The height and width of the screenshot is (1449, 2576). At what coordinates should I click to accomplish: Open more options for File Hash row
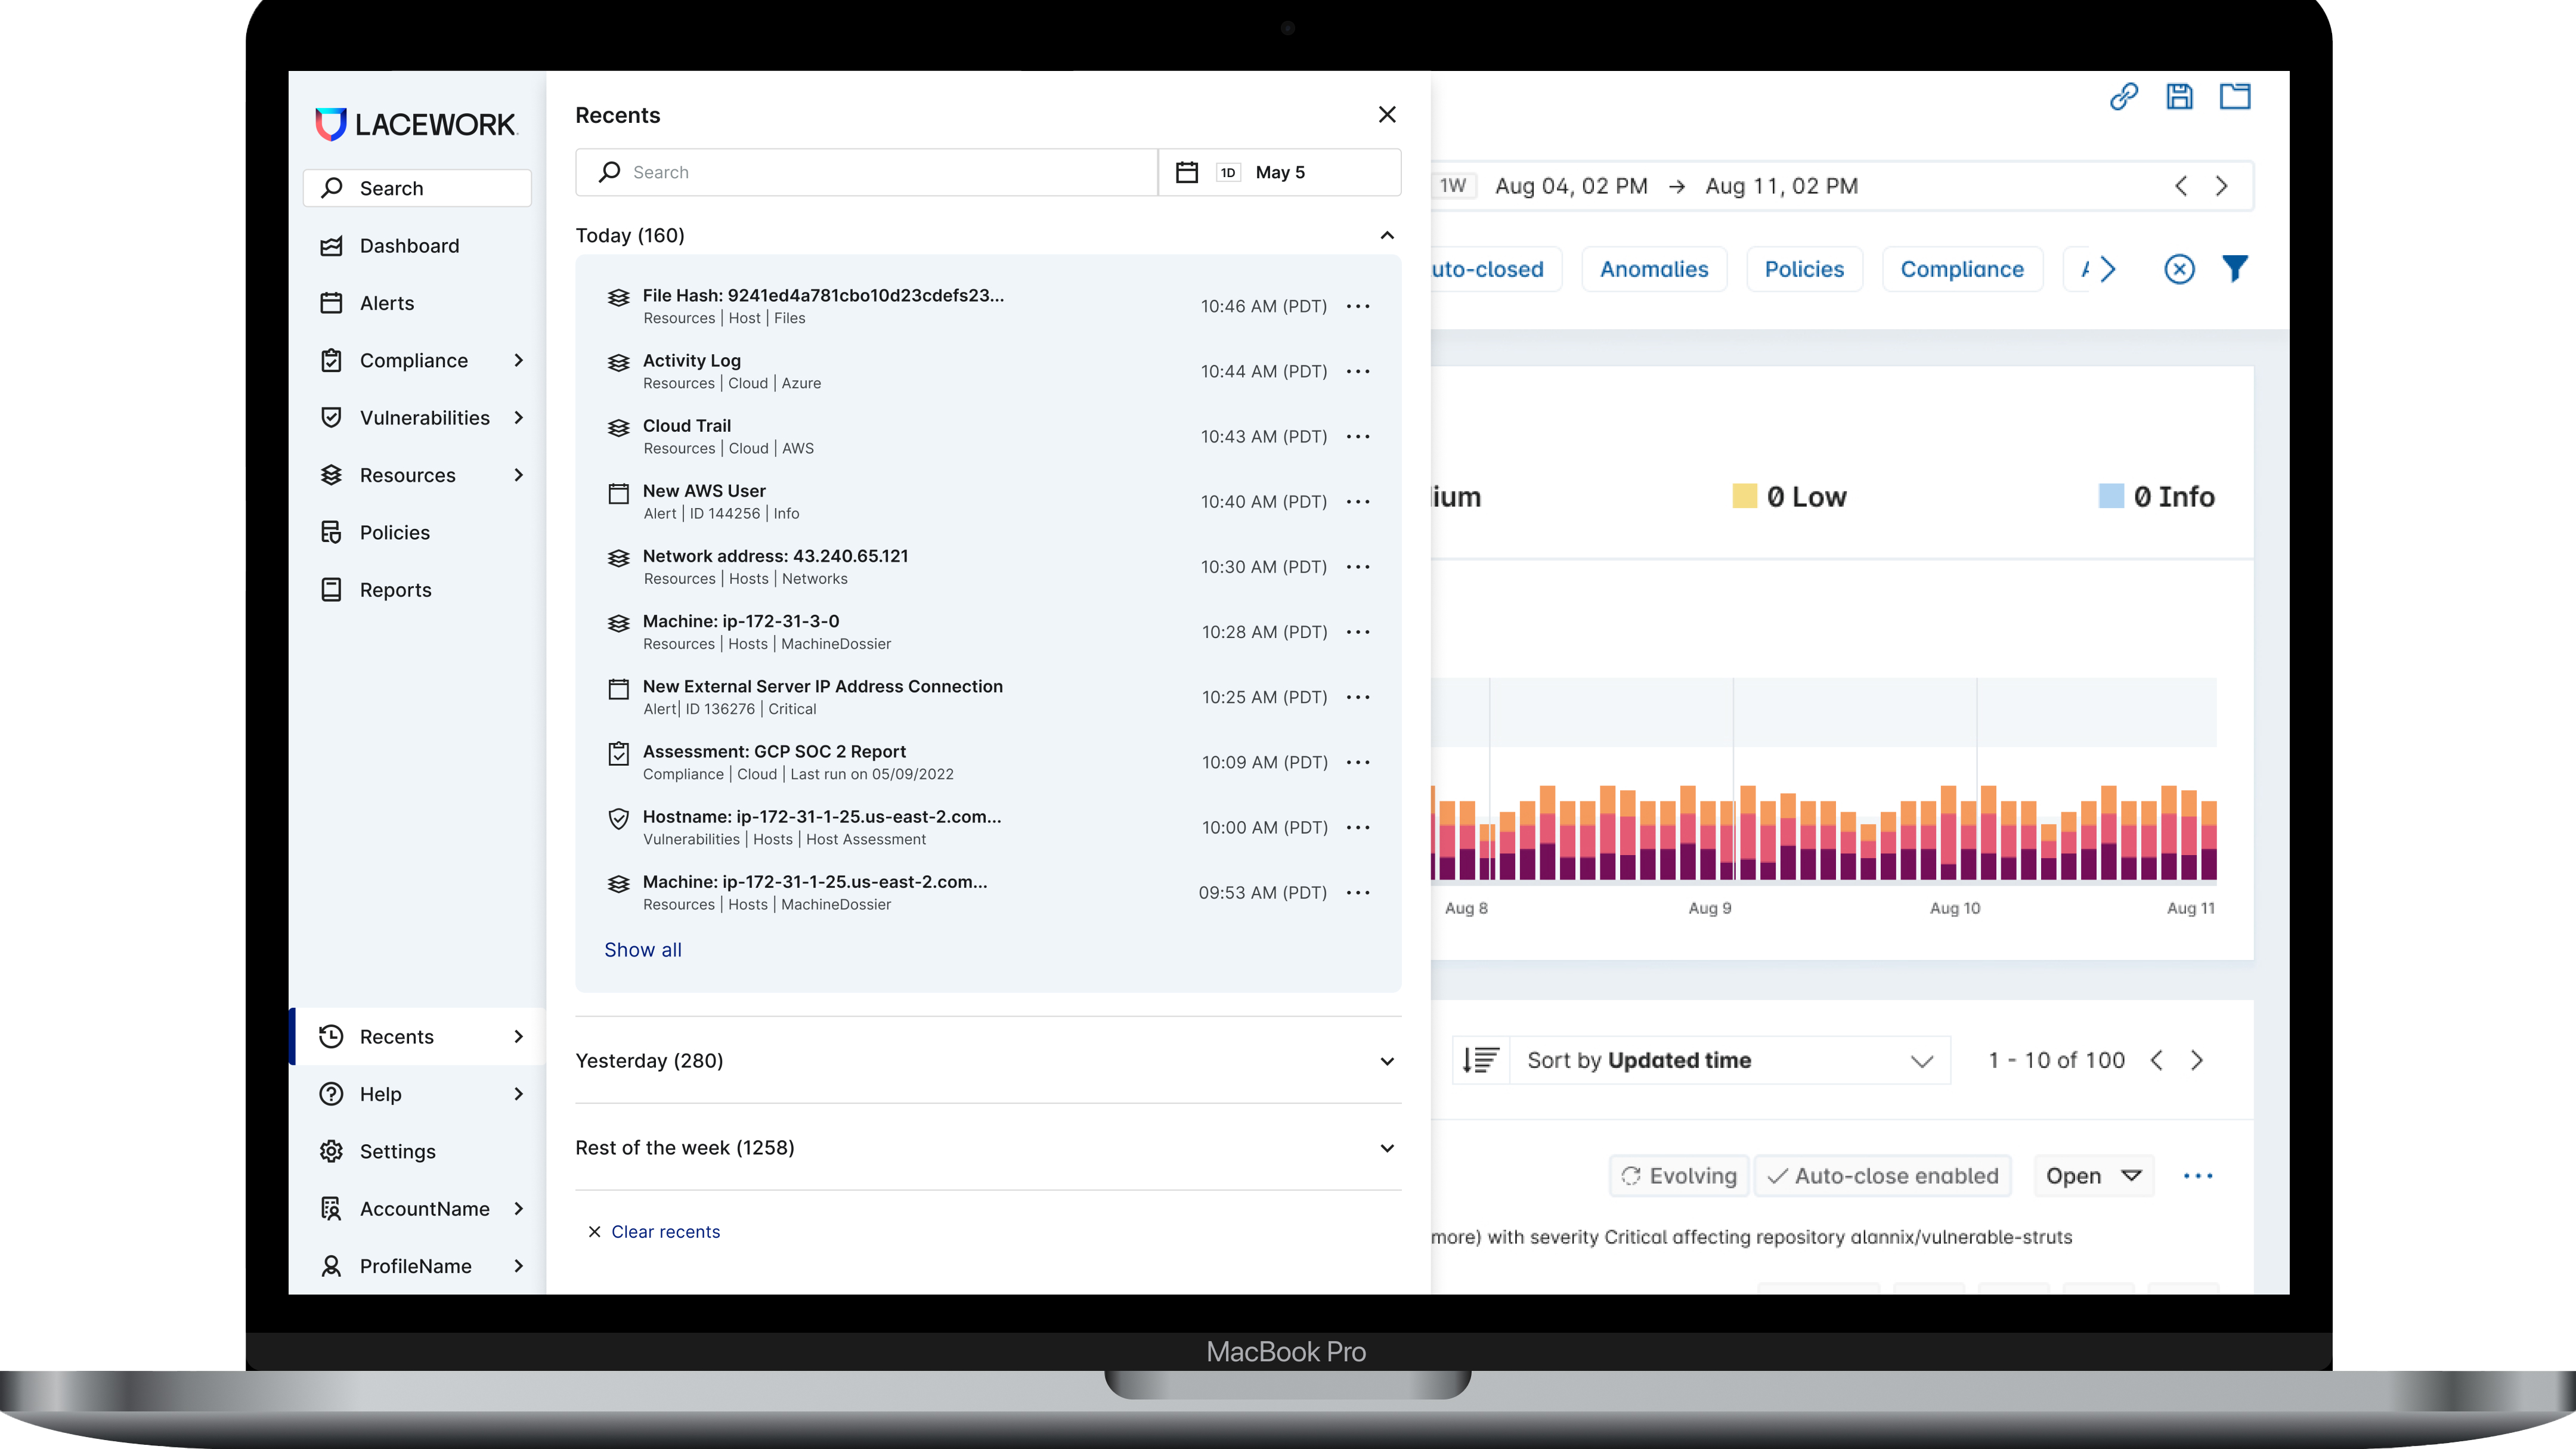[1358, 306]
